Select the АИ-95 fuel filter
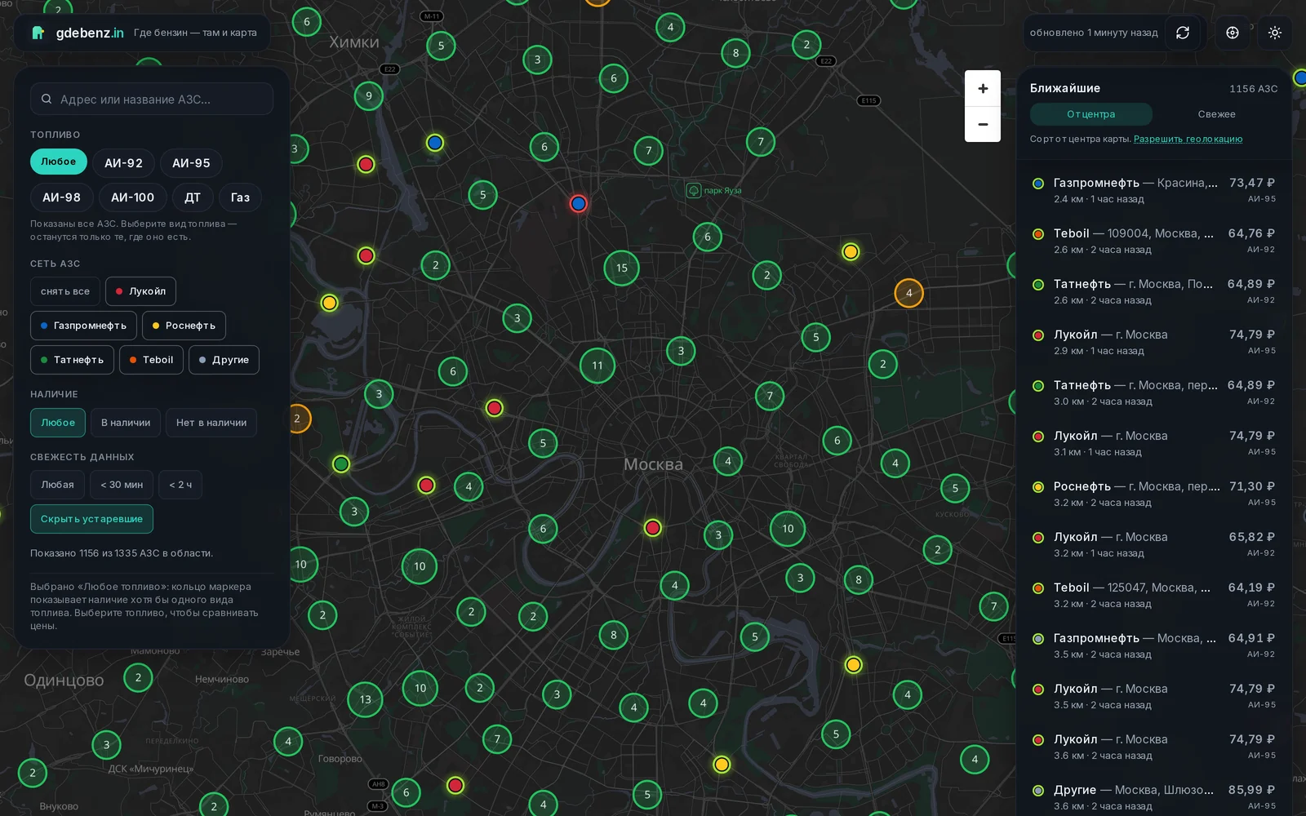This screenshot has width=1306, height=816. click(191, 163)
